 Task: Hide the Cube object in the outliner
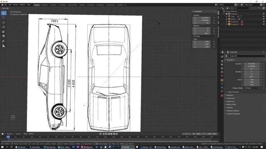pyautogui.click(x=264, y=17)
